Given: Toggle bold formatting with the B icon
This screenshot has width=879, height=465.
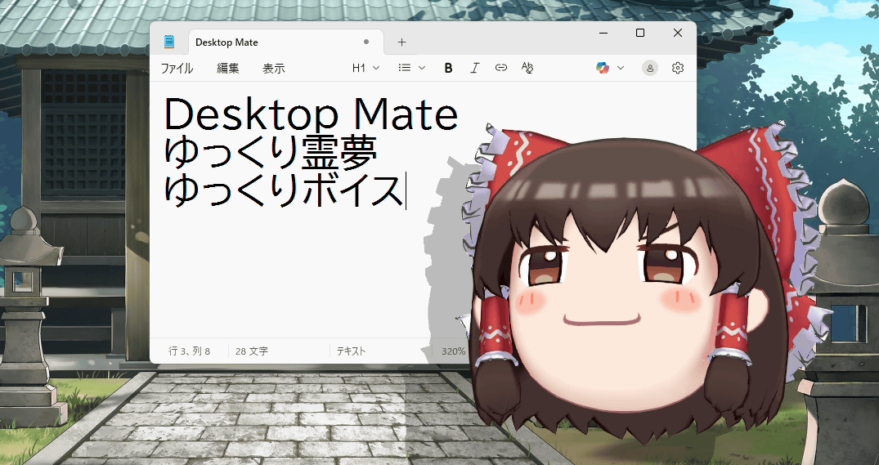Looking at the screenshot, I should (448, 68).
